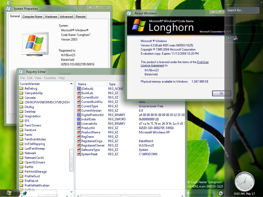This screenshot has width=263, height=197.
Task: Click the analog clock on the sidebar
Action: pos(245,180)
